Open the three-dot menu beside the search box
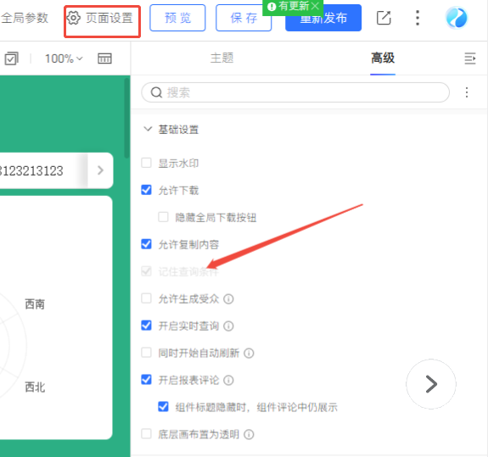The image size is (488, 457). pos(466,92)
